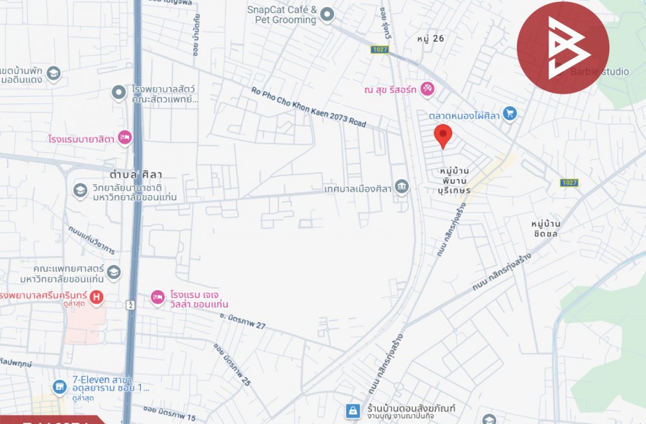Select ตลาดหนองไผ่ศิลา shopping cart icon

click(510, 113)
